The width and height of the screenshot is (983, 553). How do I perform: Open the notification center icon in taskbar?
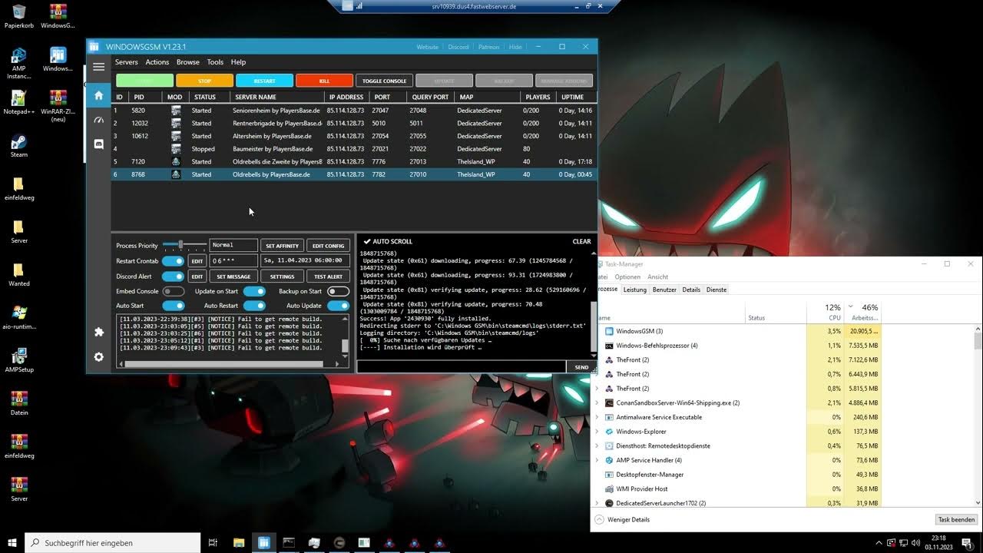pyautogui.click(x=967, y=543)
